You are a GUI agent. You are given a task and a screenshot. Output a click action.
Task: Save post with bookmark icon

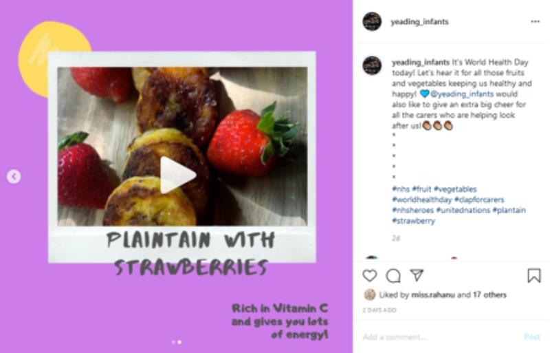click(534, 276)
